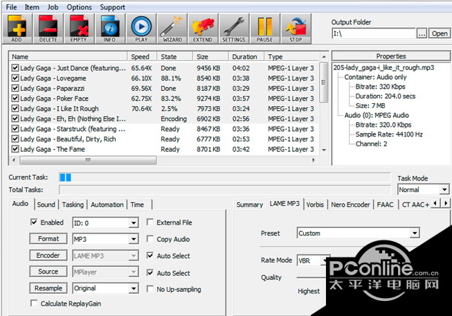Open the EXTEND plugins icon

point(203,28)
